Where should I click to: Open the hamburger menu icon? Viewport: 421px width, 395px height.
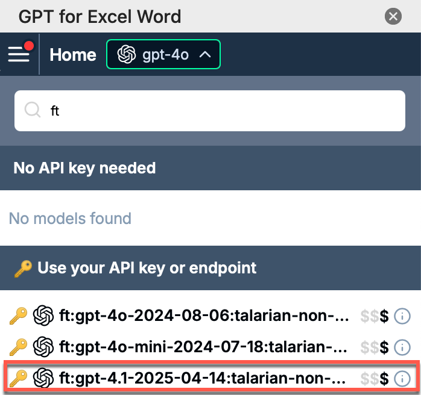pyautogui.click(x=19, y=54)
